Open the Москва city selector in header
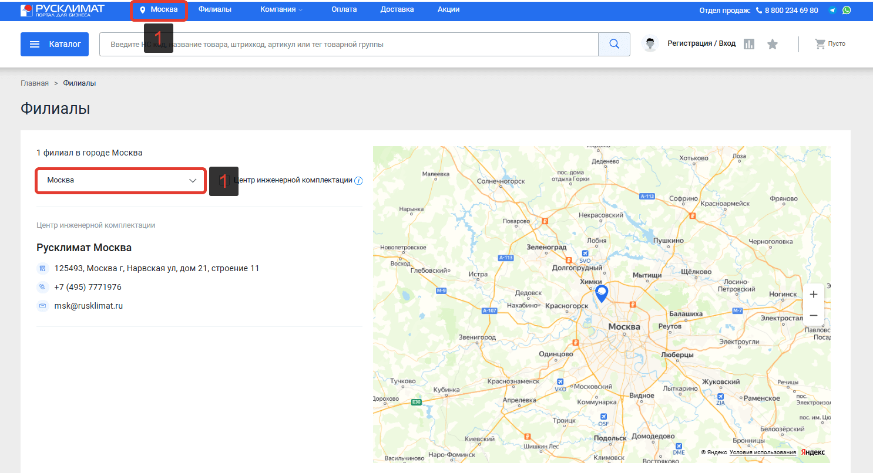This screenshot has height=473, width=873. 159,9
